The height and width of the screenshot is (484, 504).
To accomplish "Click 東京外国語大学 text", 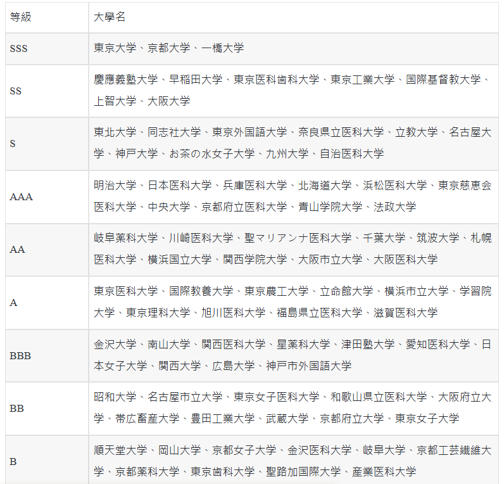I will pos(249,132).
